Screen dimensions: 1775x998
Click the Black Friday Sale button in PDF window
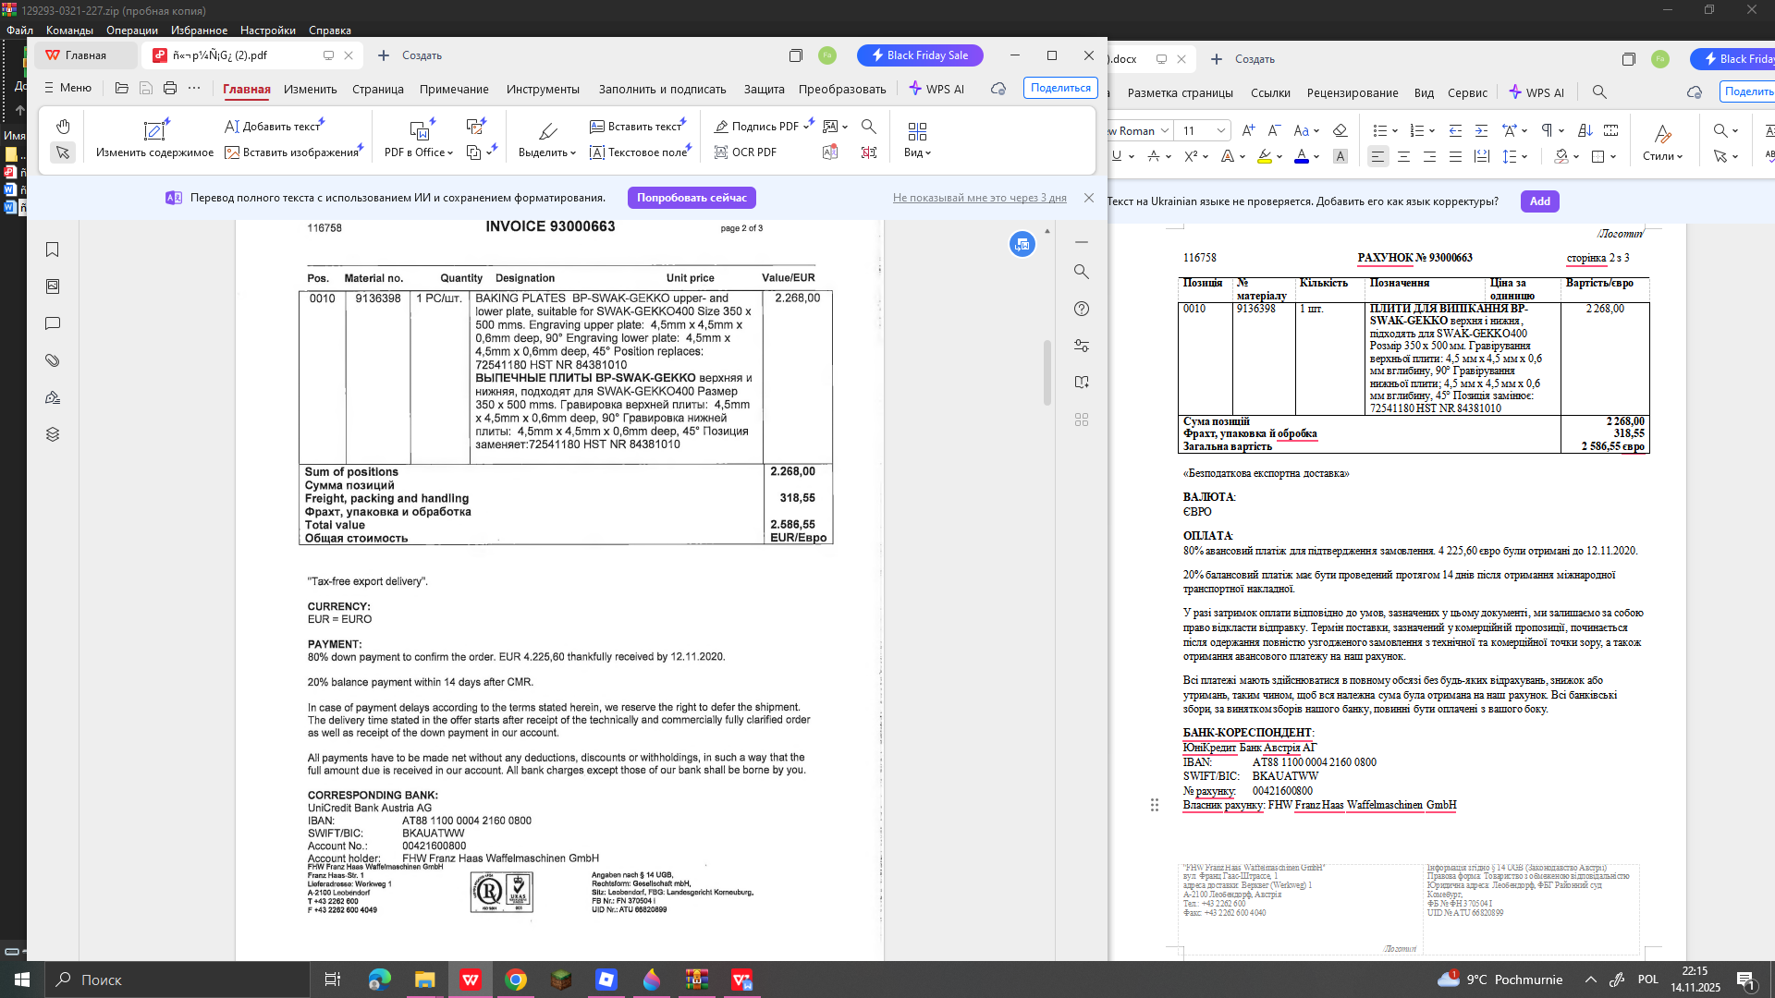coord(920,55)
